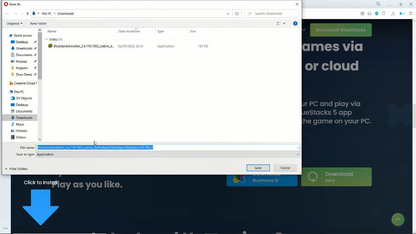The width and height of the screenshot is (416, 234).
Task: Expand webpage chevron beside Download BlueStacks
Action: click(304, 30)
